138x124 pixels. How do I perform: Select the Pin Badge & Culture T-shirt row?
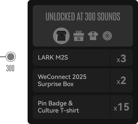pyautogui.click(x=83, y=107)
